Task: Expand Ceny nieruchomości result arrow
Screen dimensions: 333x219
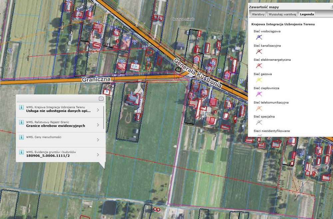Action: point(98,140)
